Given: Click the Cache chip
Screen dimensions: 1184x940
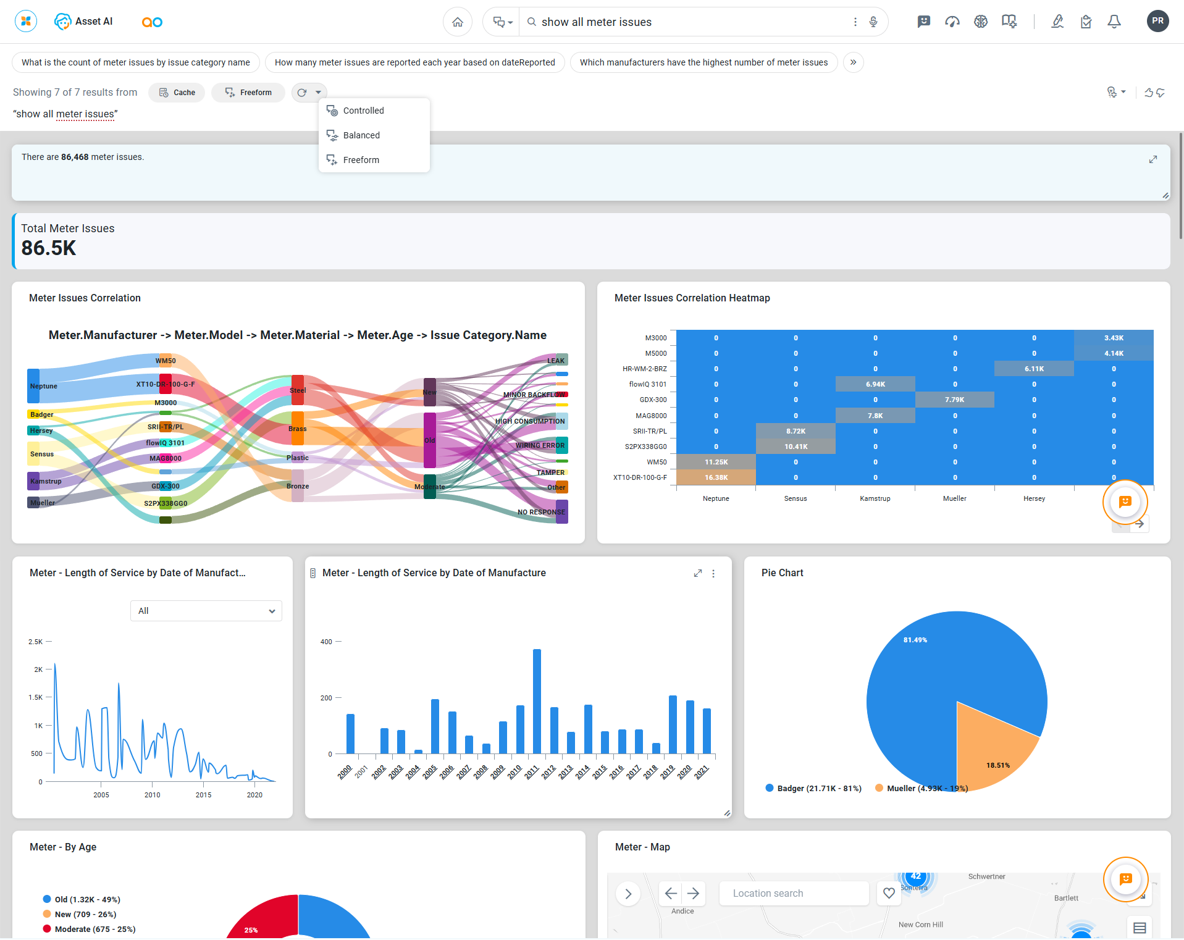Looking at the screenshot, I should [x=177, y=93].
